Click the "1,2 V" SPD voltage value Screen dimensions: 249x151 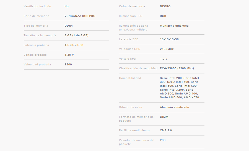point(164,58)
